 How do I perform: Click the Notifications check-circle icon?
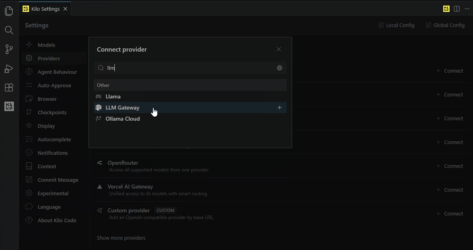click(29, 153)
